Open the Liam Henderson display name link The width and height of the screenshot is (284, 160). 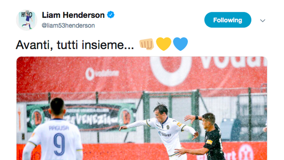73,15
